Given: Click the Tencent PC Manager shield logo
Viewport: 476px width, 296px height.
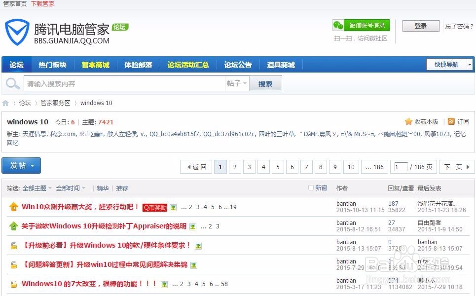Looking at the screenshot, I should (17, 32).
